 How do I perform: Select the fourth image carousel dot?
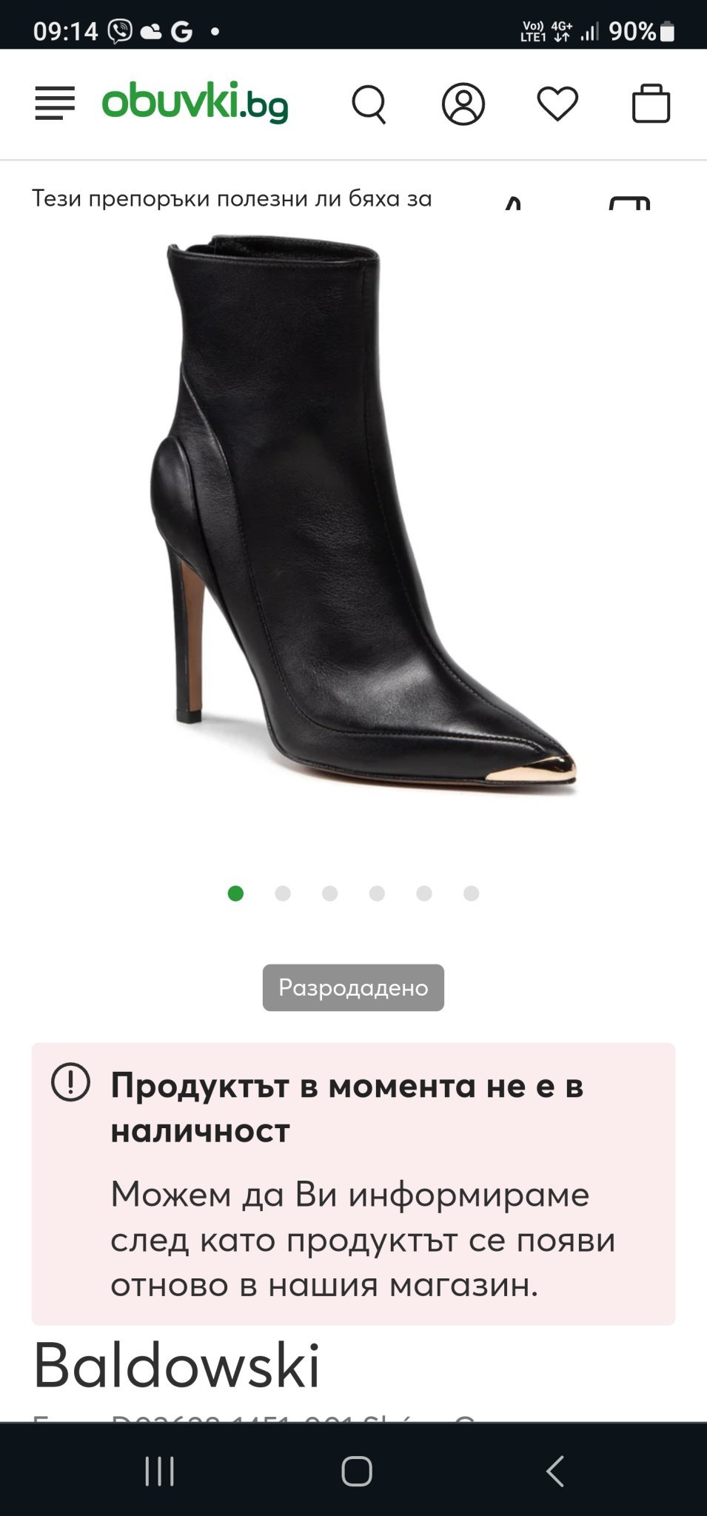(x=377, y=893)
